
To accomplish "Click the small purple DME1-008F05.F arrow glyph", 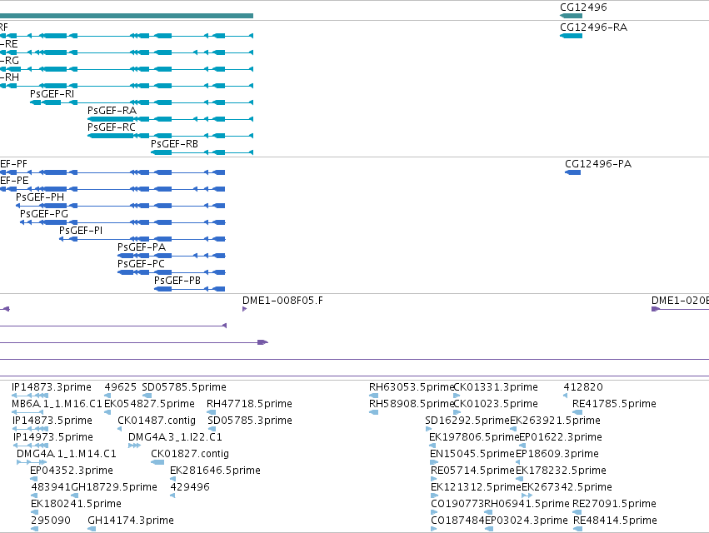I will pyautogui.click(x=245, y=309).
